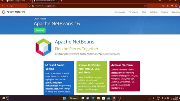Open File Explorer from taskbar

98,98
